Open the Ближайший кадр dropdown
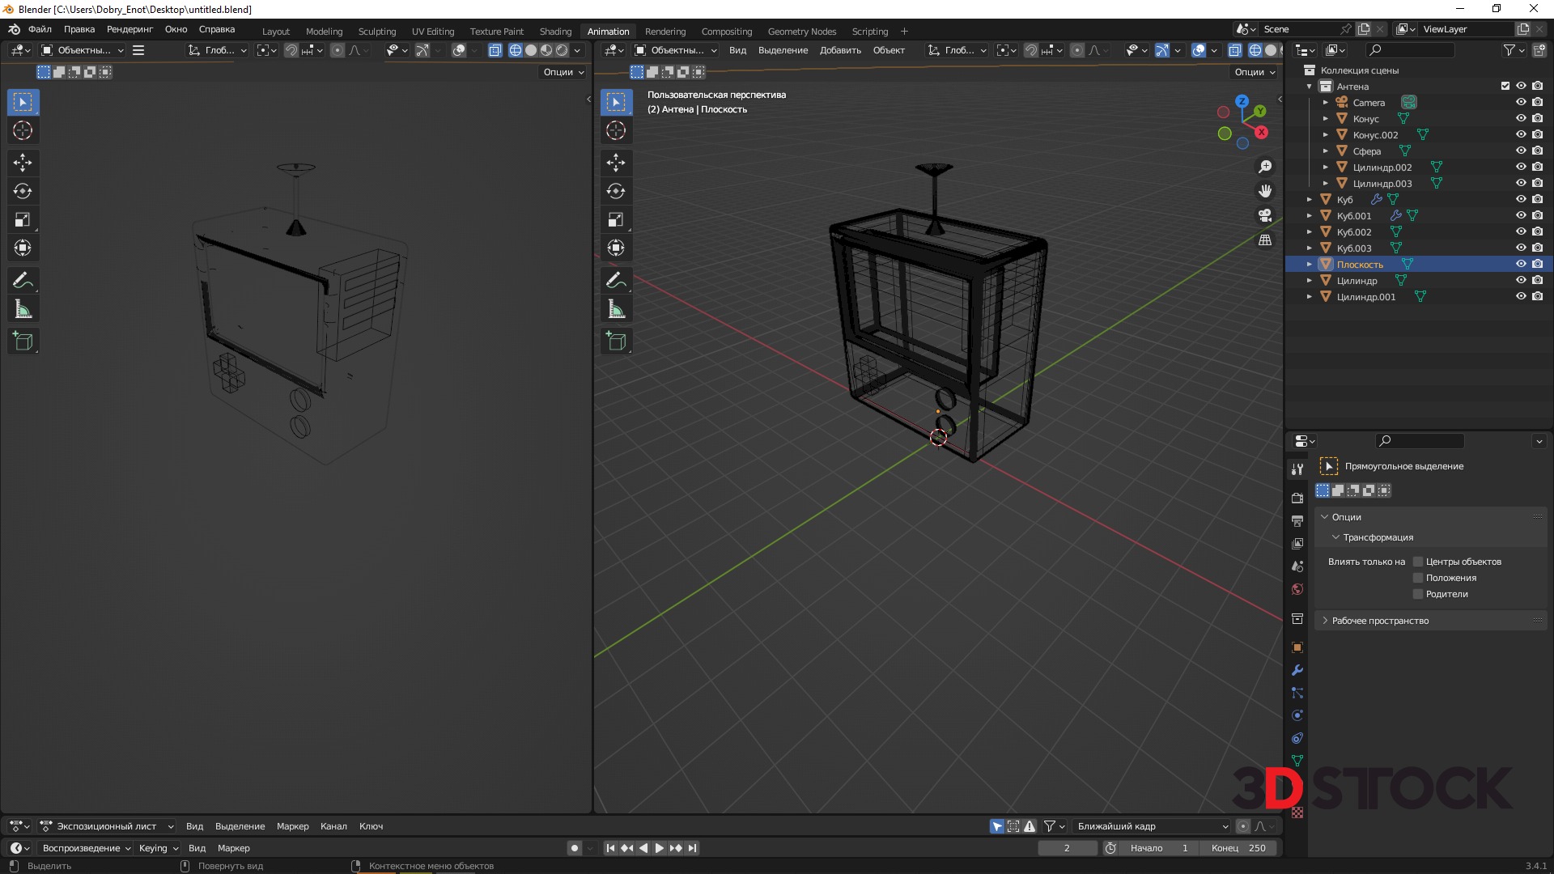 [1152, 826]
